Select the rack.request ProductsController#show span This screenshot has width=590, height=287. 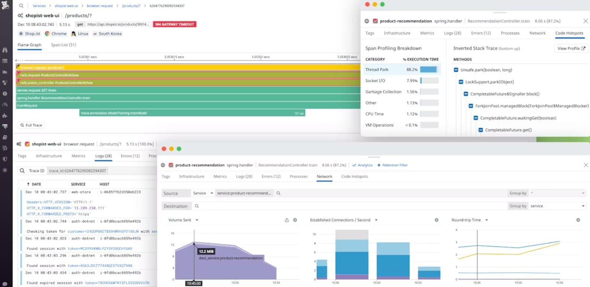[188, 75]
